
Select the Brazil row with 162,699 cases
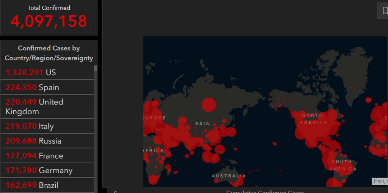[47, 185]
